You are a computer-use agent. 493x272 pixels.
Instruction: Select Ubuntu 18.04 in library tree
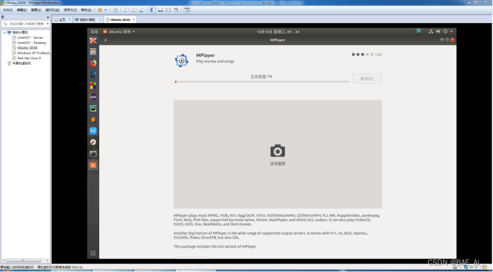27,48
